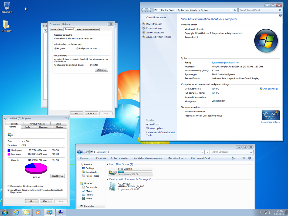This screenshot has width=288, height=216.
Task: Click the Search Computer field
Action: pyautogui.click(x=230, y=152)
